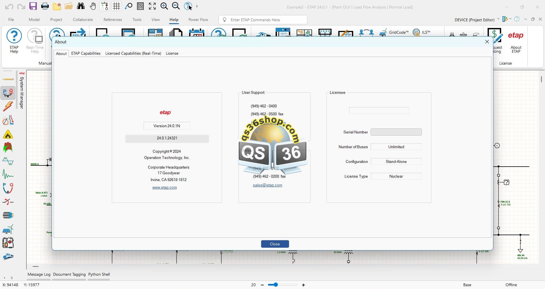This screenshot has width=545, height=289.
Task: Click the Zoom to Fit expand-arrows icon
Action: [x=152, y=6]
